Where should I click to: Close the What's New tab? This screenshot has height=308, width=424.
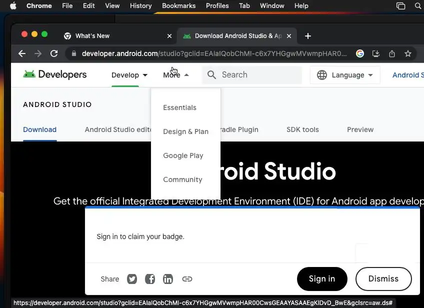(x=169, y=36)
